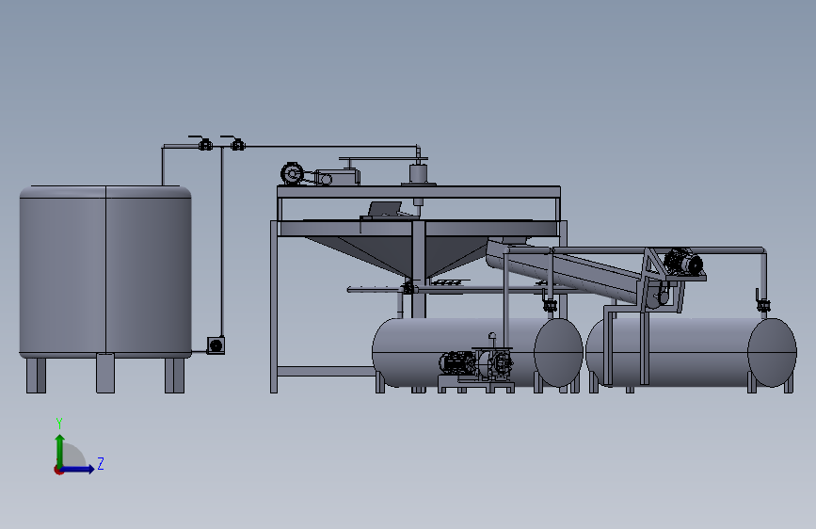816x529 pixels.
Task: Select the pump motor between horizontal tanks
Action: click(x=456, y=362)
